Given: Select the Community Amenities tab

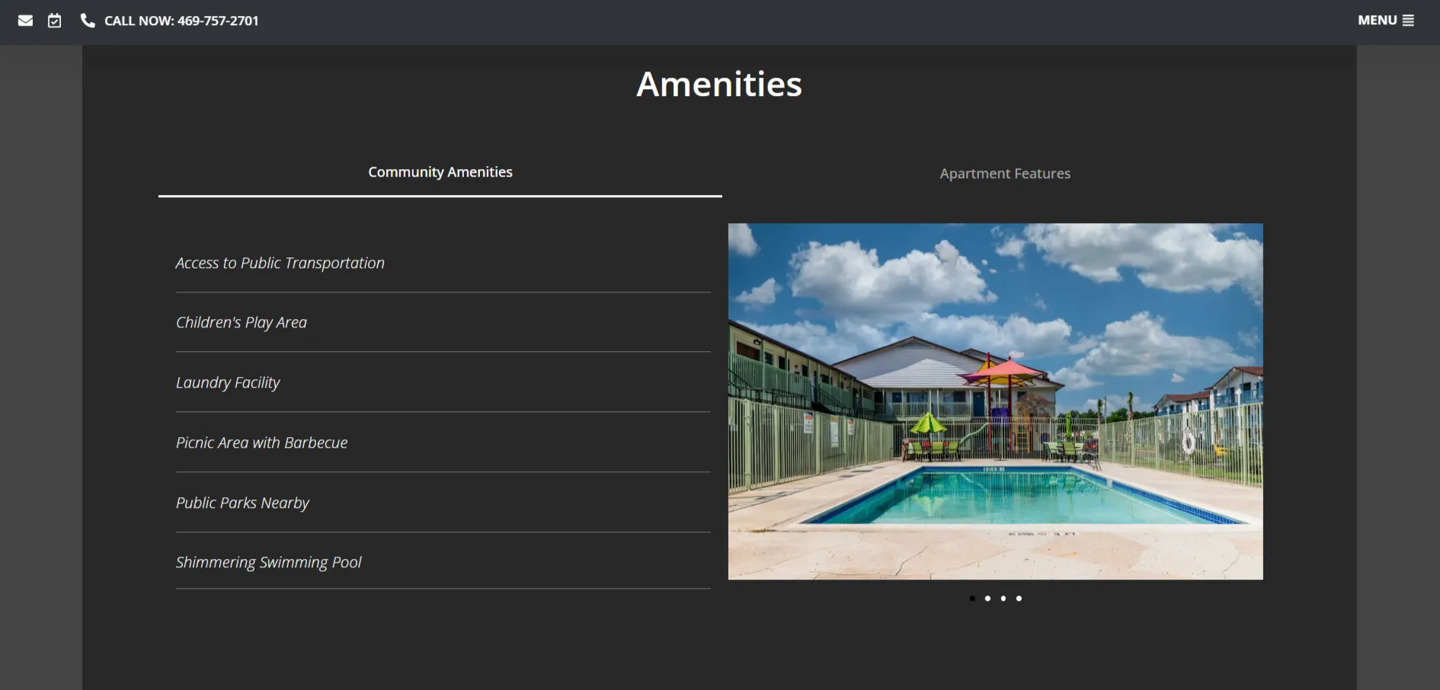Looking at the screenshot, I should click(440, 174).
